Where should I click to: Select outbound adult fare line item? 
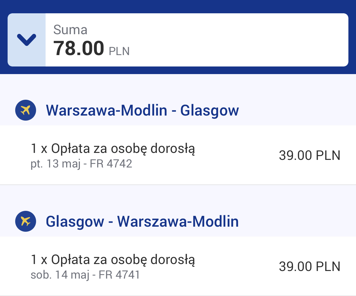(178, 155)
